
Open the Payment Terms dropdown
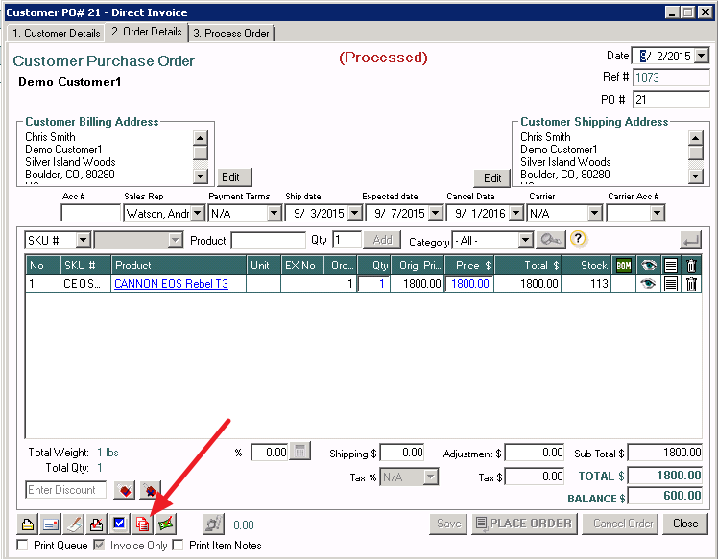tap(274, 213)
